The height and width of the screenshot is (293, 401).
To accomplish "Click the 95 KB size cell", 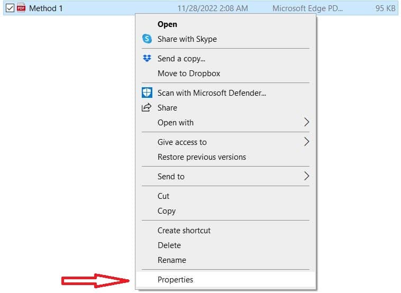I will tap(386, 8).
